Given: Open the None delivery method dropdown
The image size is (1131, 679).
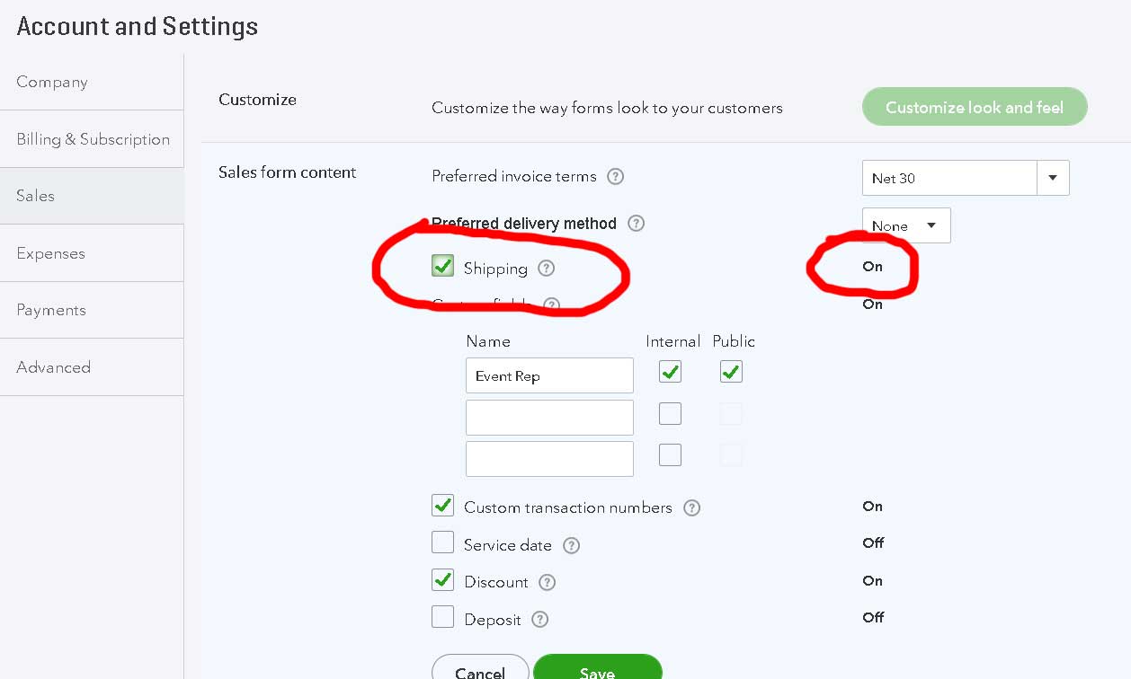Looking at the screenshot, I should pos(905,225).
